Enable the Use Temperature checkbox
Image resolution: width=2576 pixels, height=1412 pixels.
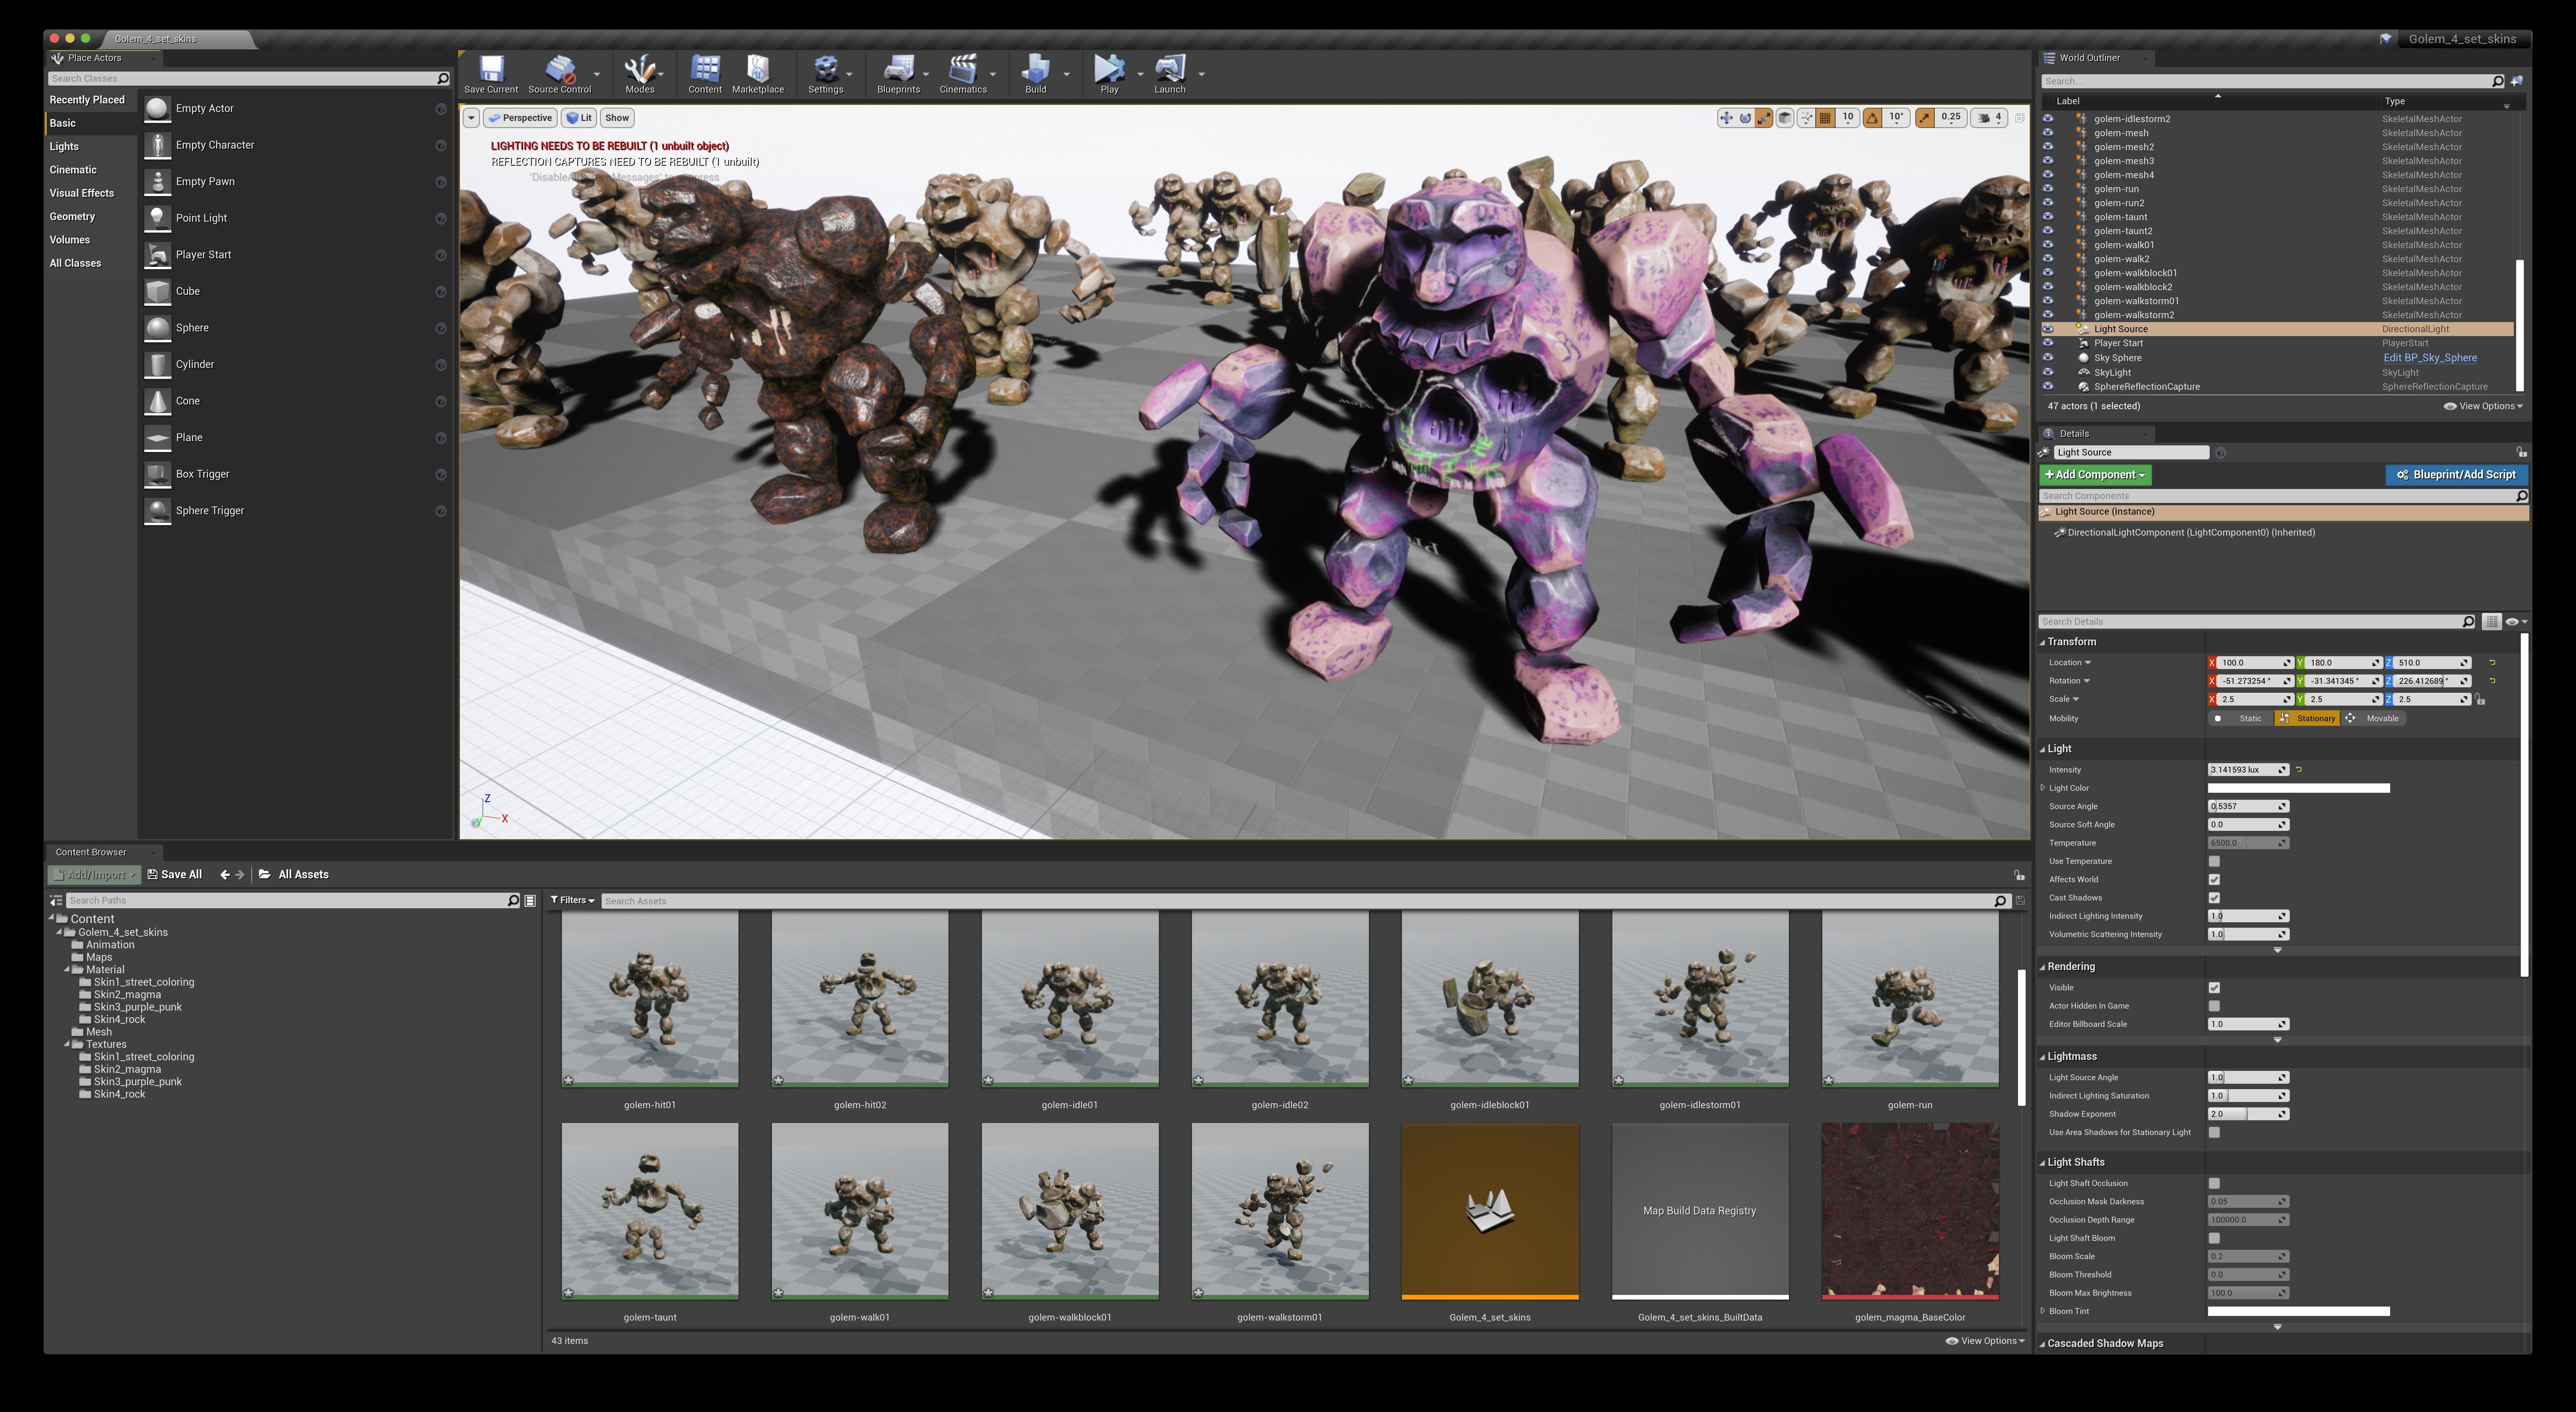pos(2214,861)
